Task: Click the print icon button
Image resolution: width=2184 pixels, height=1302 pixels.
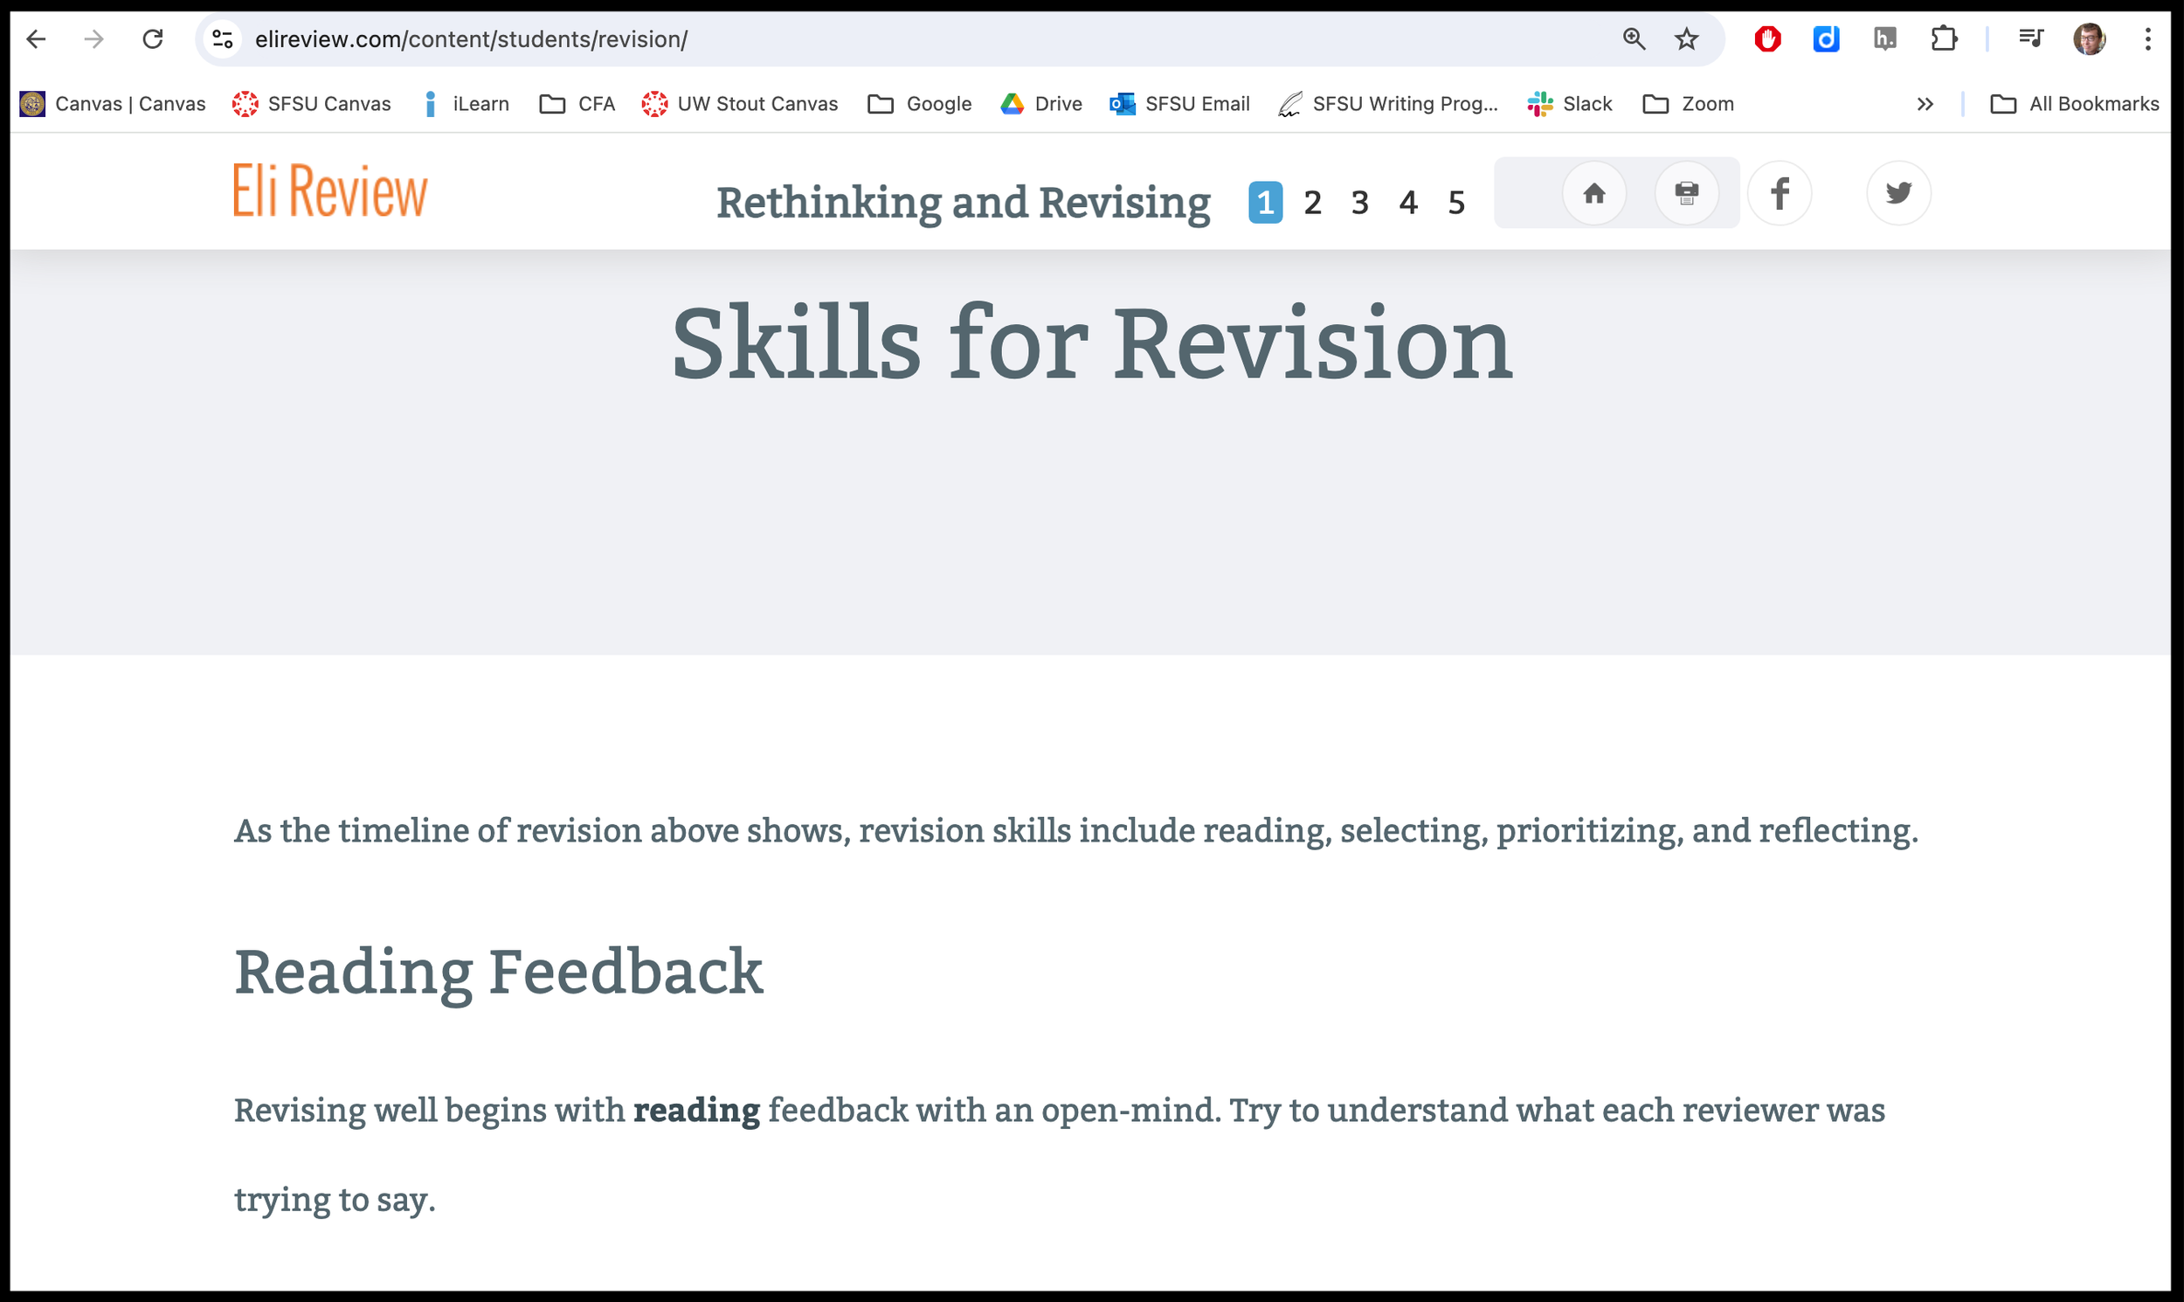Action: (x=1686, y=193)
